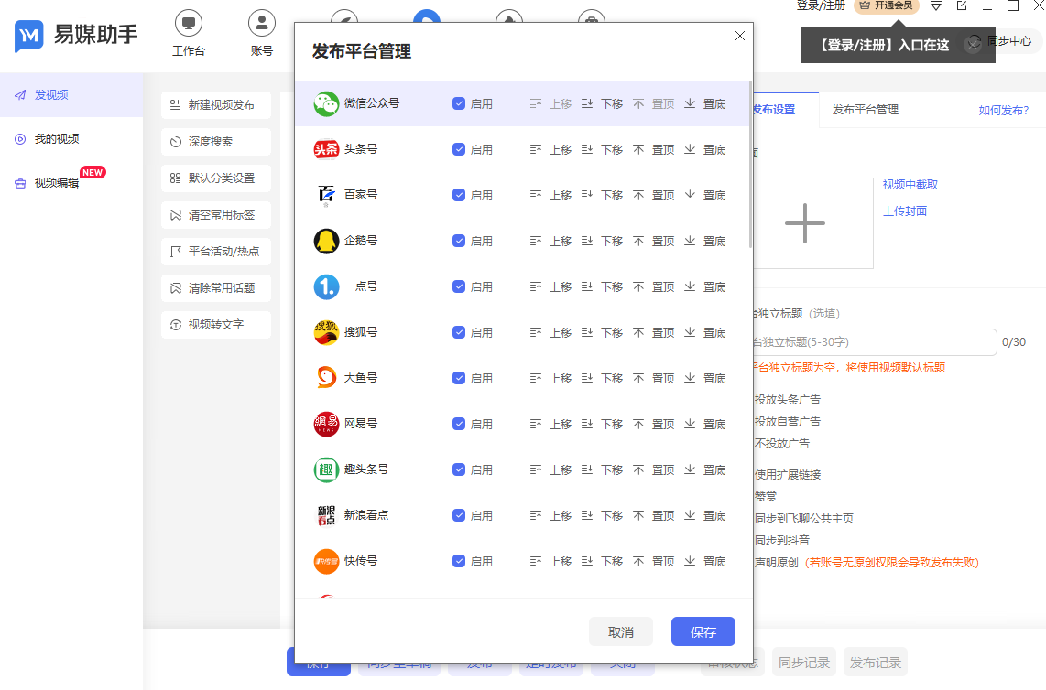Click the 网易号 platform icon
The image size is (1046, 690).
pyautogui.click(x=328, y=423)
